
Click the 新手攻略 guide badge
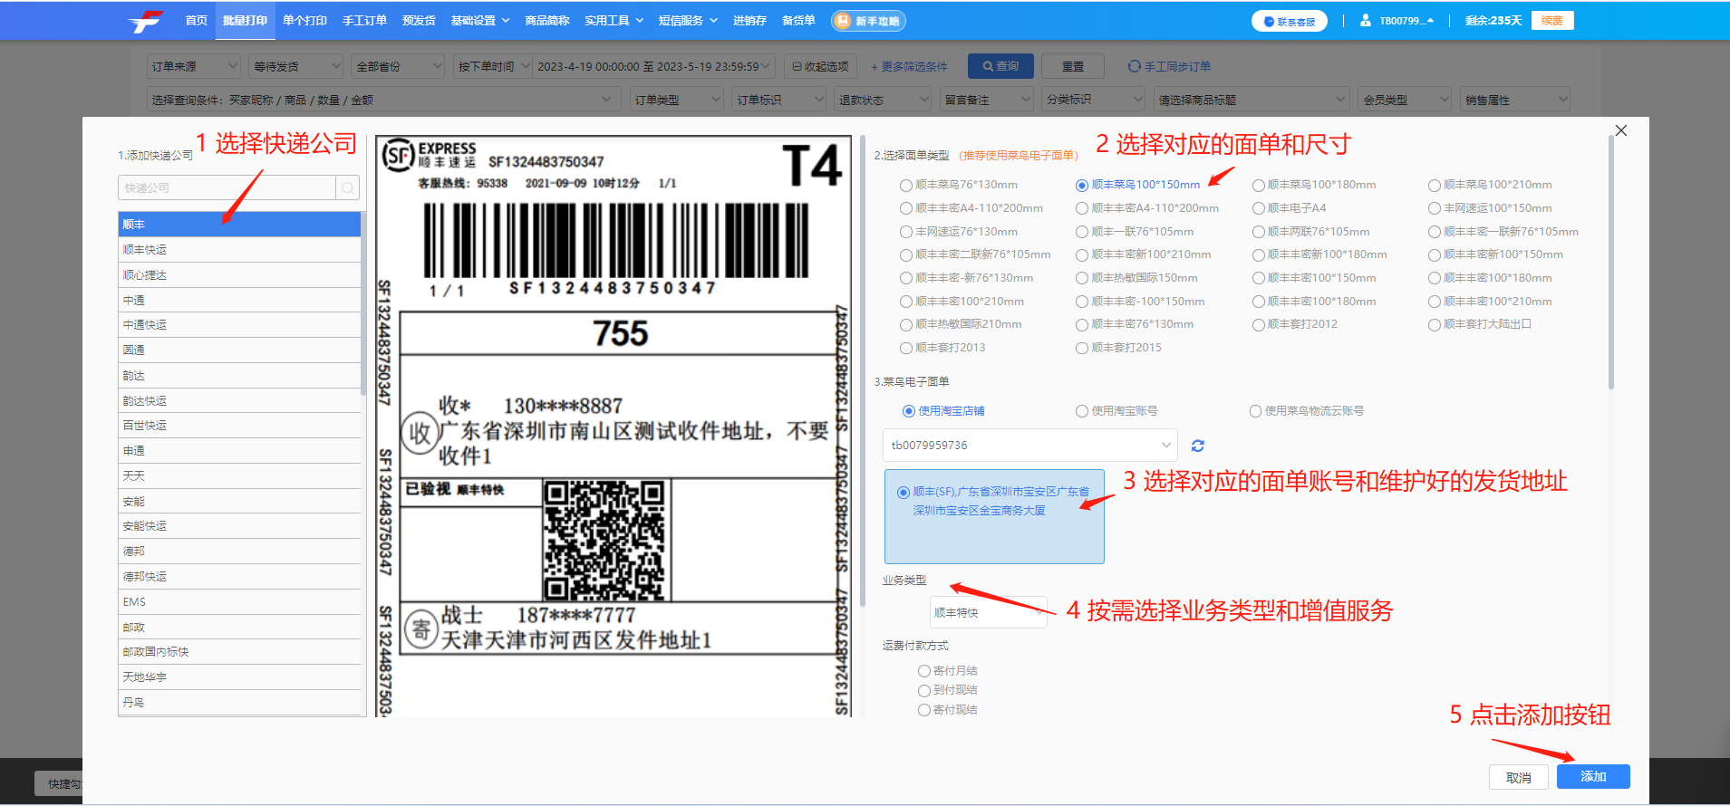(868, 21)
